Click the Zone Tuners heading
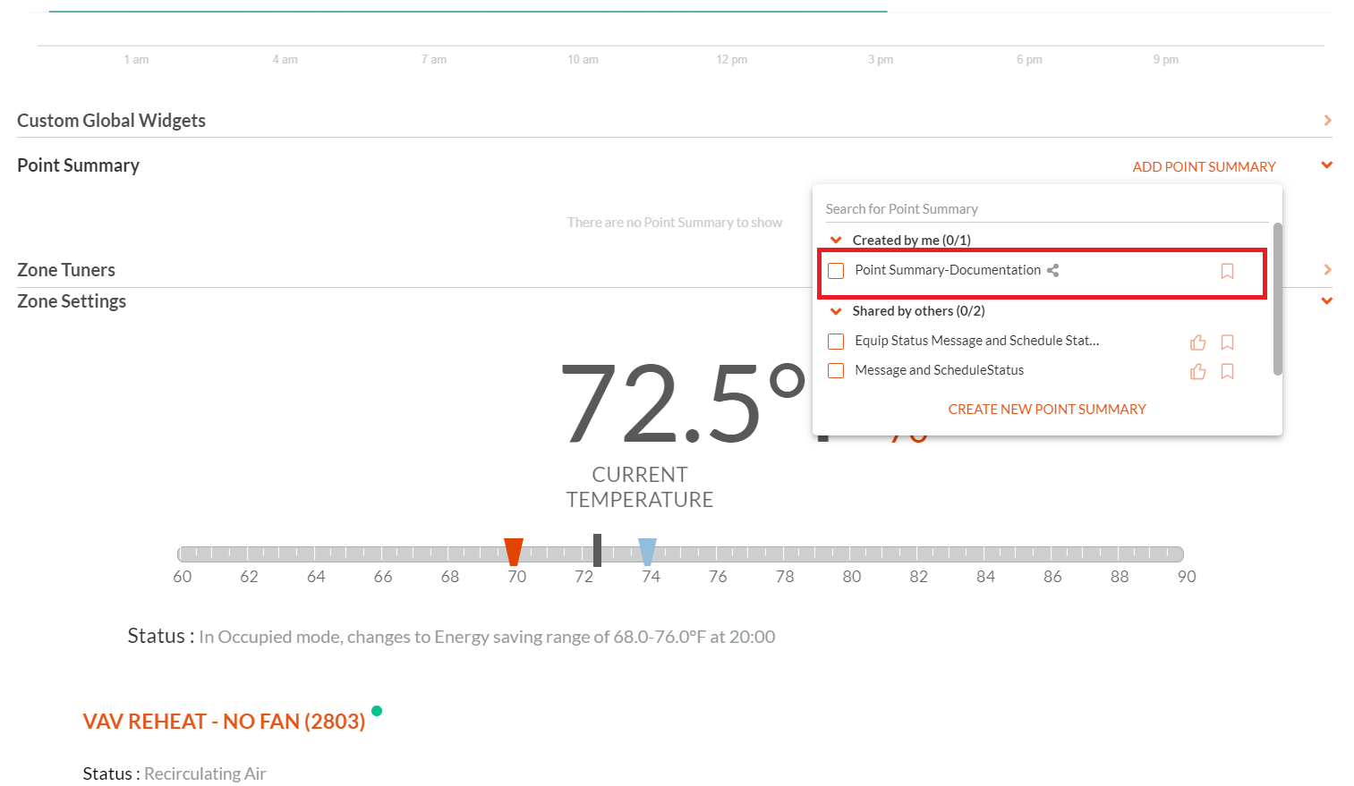The height and width of the screenshot is (786, 1354). (66, 269)
